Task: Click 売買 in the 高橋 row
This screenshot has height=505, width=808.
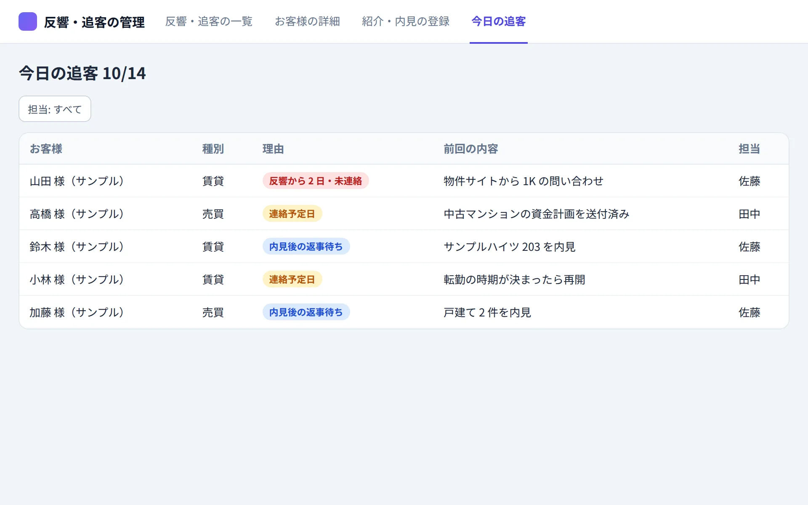Action: point(213,214)
